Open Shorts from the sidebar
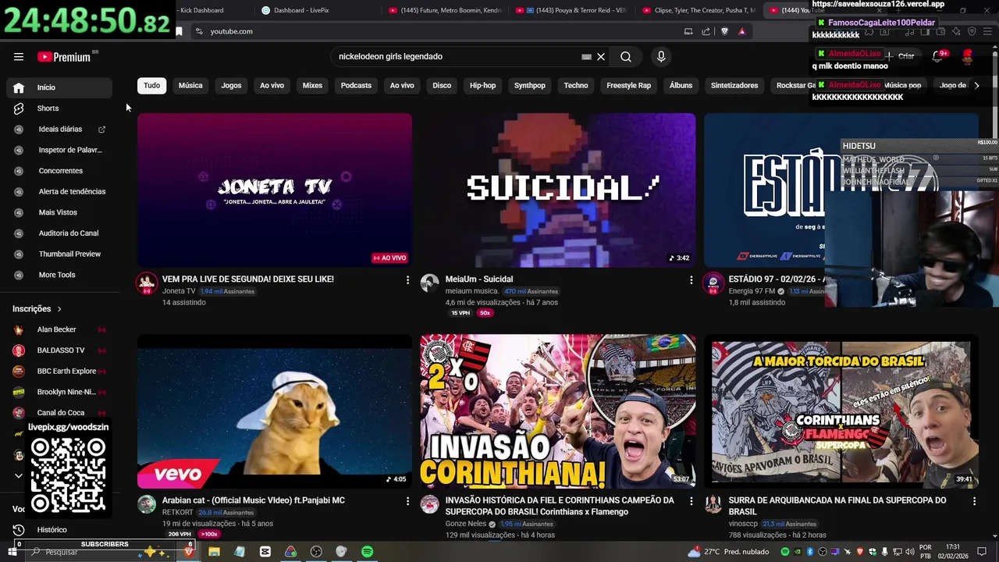The height and width of the screenshot is (562, 999). click(x=59, y=108)
